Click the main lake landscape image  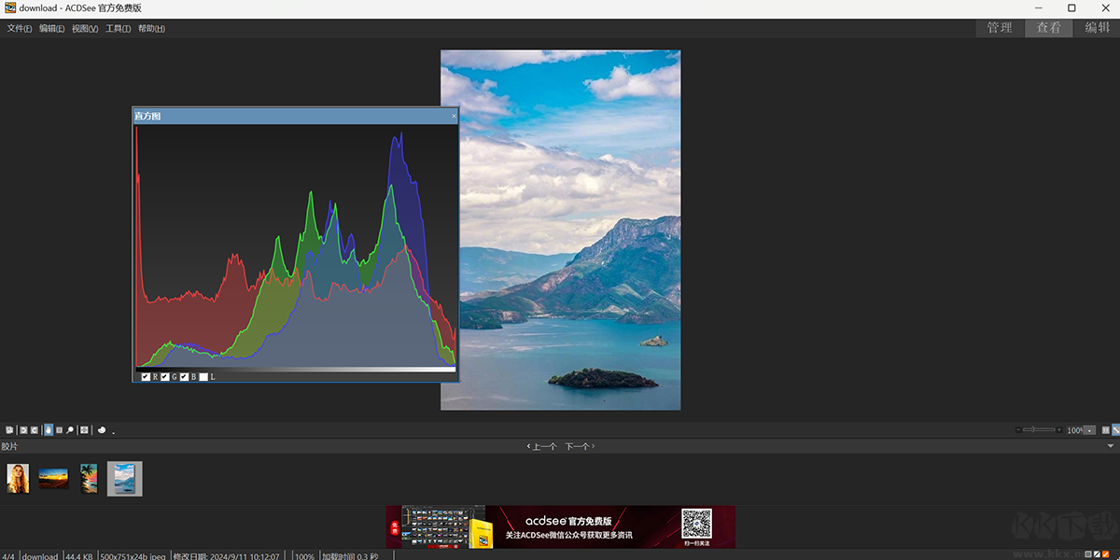560,230
